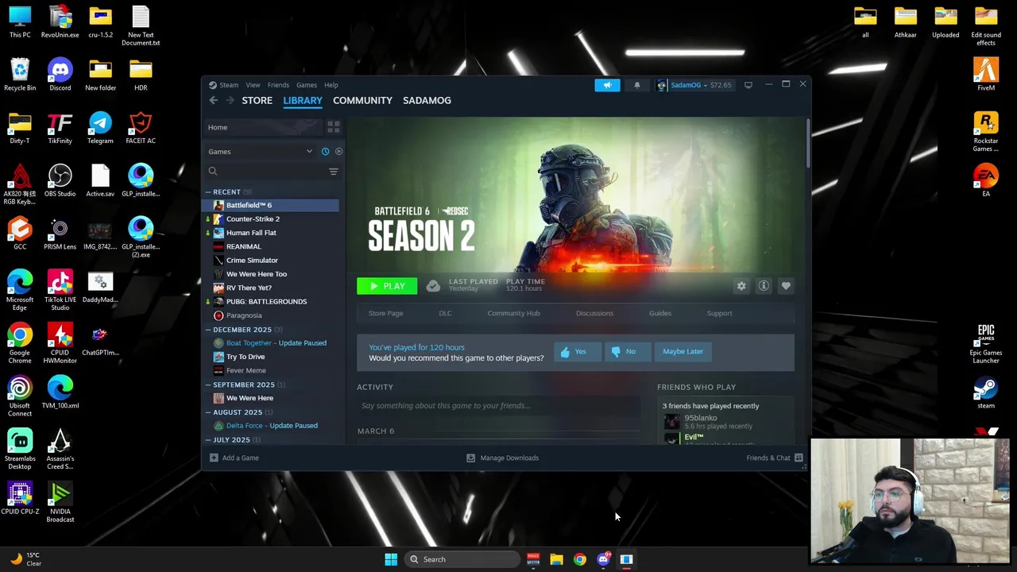Select Crime Simulator in the library

271,261
